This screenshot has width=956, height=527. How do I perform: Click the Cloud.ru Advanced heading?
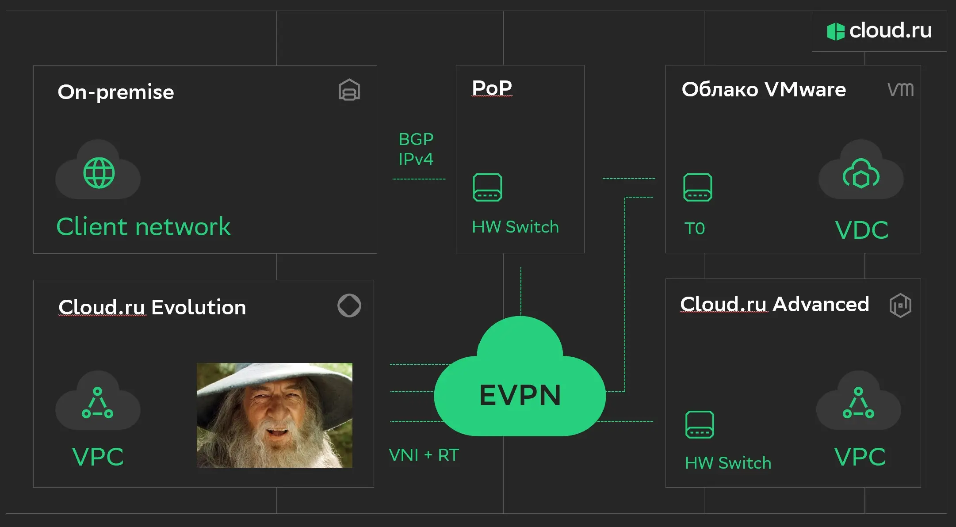click(x=775, y=304)
